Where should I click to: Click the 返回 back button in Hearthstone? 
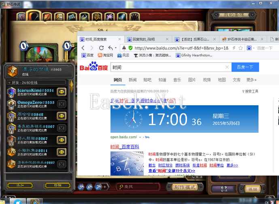pyautogui.click(x=252, y=189)
